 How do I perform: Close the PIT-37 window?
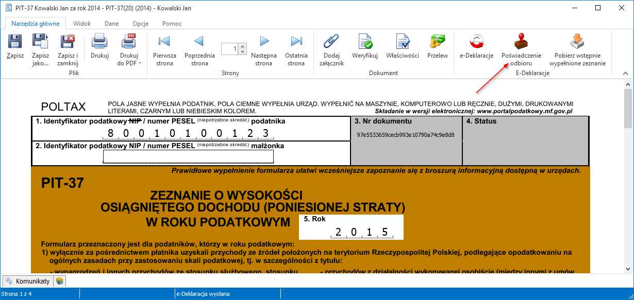tap(622, 8)
